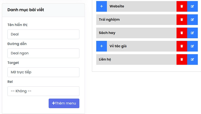Image resolution: width=201 pixels, height=114 pixels.
Task: Expand the Website submenu with plus
Action: point(102,6)
